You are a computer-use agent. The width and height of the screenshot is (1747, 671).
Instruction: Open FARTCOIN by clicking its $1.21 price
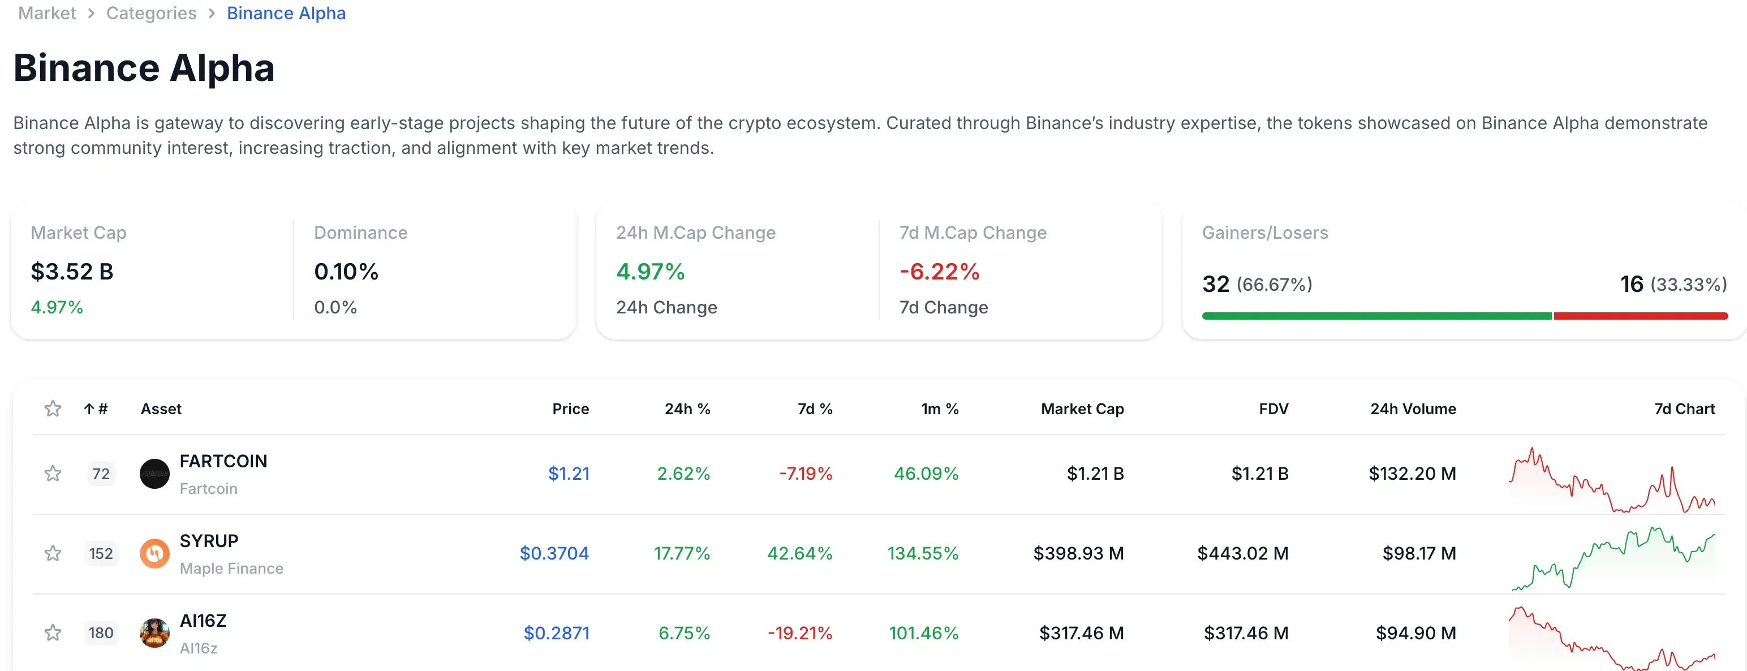point(567,474)
